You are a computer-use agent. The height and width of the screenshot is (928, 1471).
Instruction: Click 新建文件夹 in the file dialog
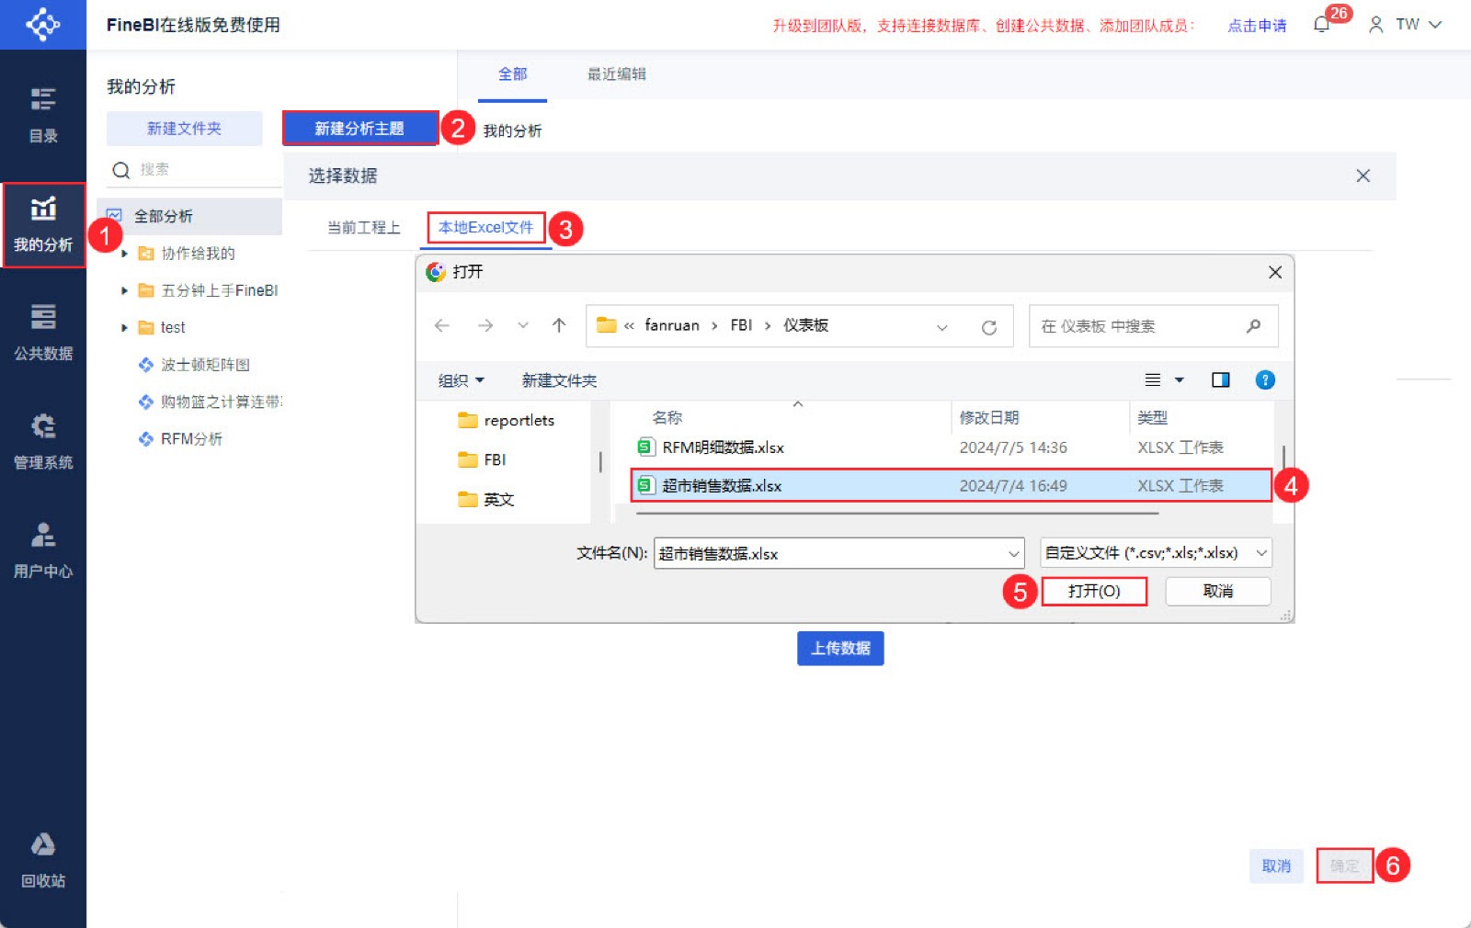[x=559, y=380]
